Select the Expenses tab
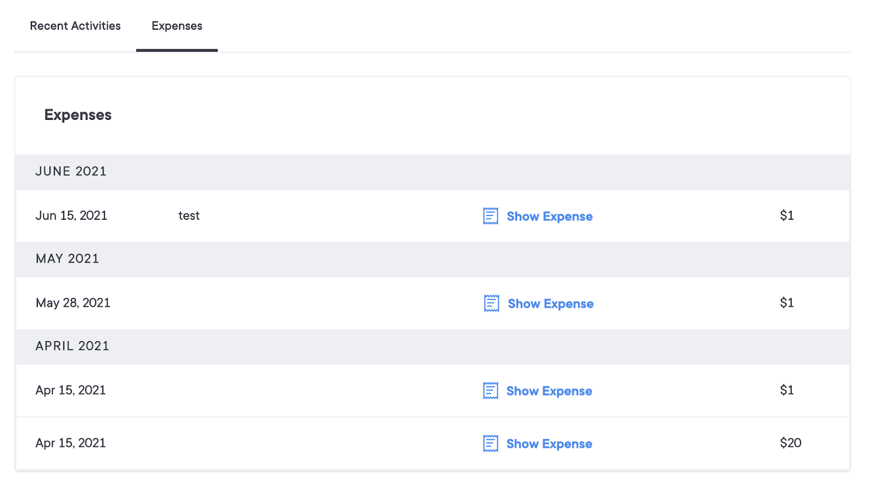This screenshot has width=879, height=500. pyautogui.click(x=177, y=26)
